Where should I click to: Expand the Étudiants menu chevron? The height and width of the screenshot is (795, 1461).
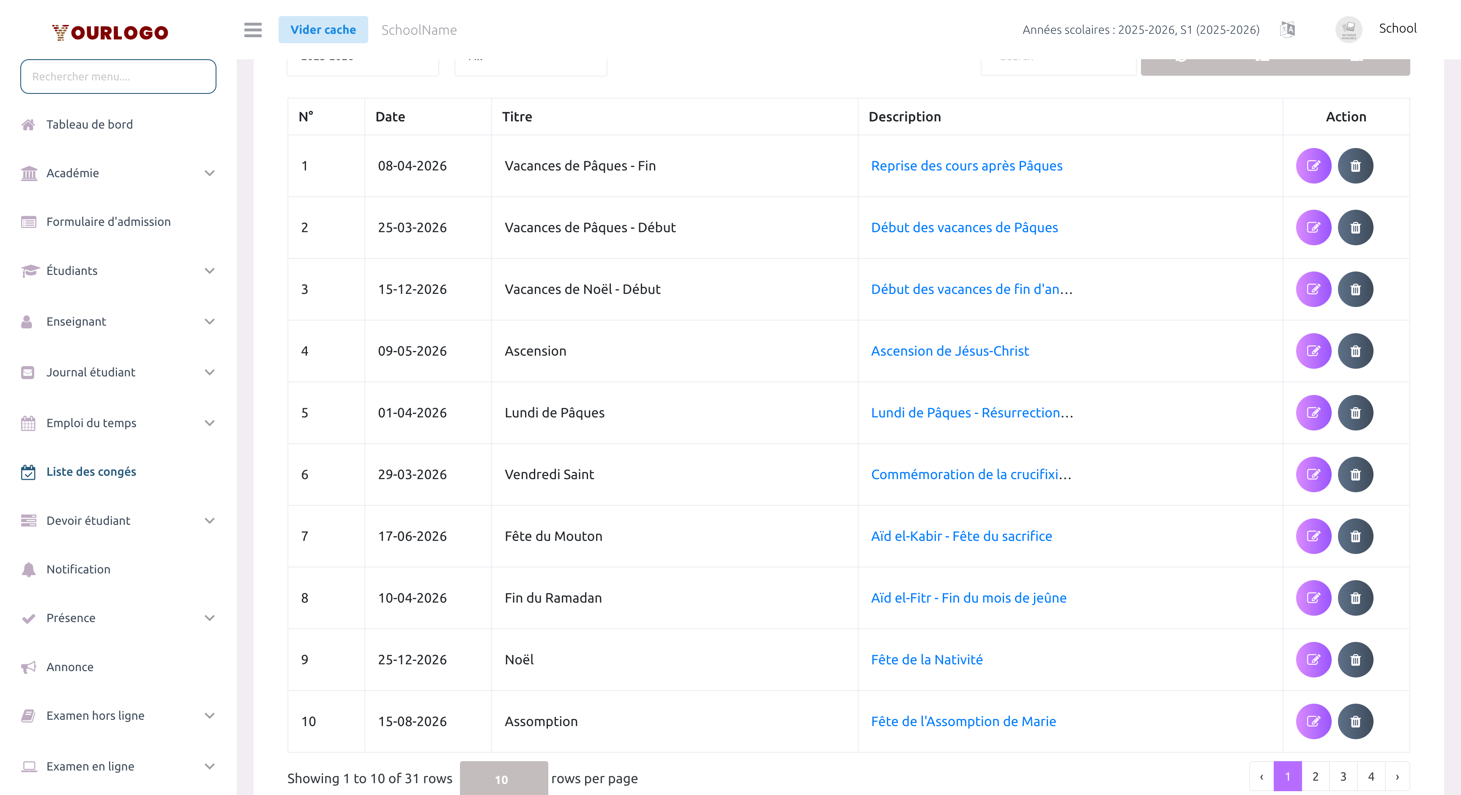click(x=209, y=271)
